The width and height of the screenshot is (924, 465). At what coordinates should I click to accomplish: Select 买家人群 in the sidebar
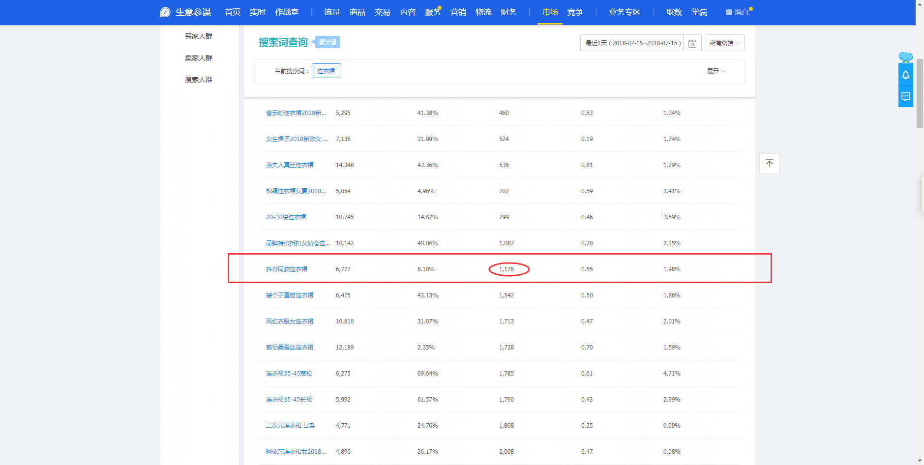(199, 36)
